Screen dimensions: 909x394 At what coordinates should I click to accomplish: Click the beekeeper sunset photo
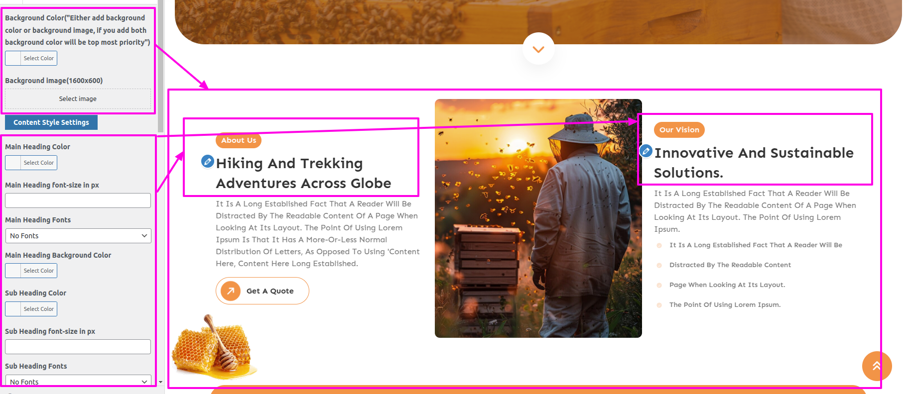[x=538, y=218]
